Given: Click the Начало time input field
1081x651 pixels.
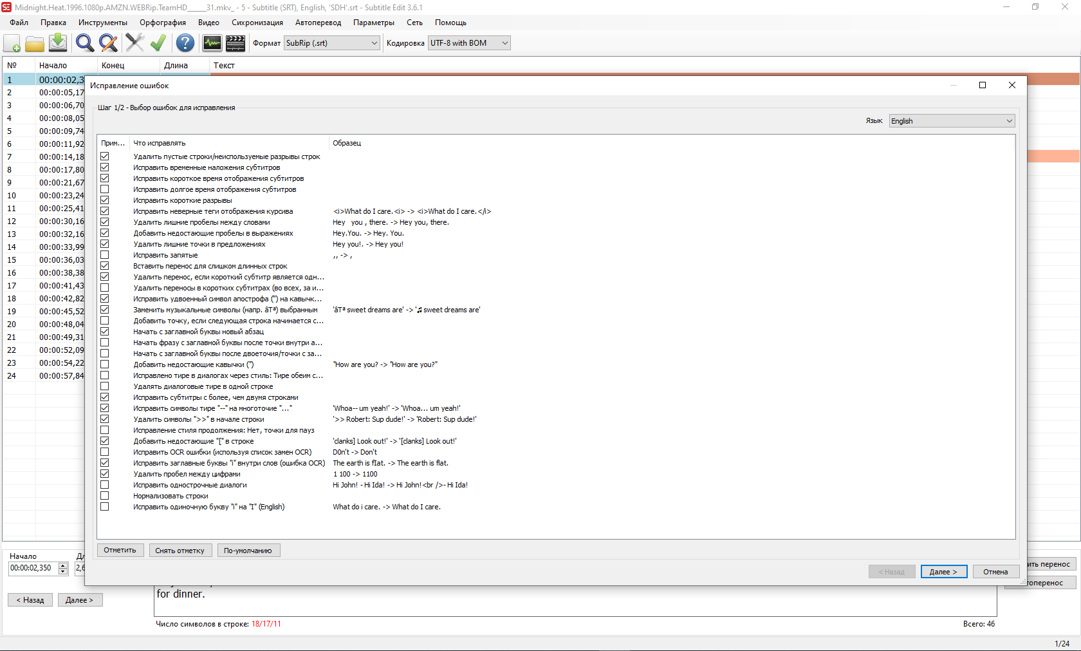Looking at the screenshot, I should (33, 568).
